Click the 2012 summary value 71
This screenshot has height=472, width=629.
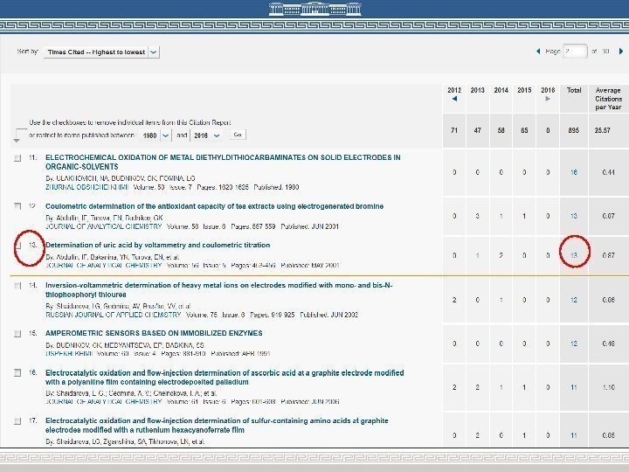[454, 130]
